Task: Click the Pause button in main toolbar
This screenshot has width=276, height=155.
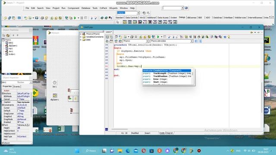Action: [x=82, y=18]
